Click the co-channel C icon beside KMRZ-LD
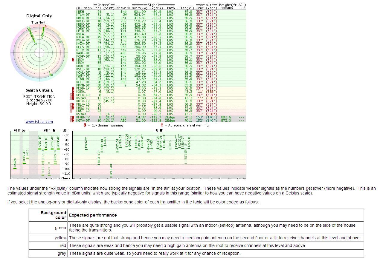Image resolution: width=380 pixels, height=261 pixels. [x=74, y=108]
